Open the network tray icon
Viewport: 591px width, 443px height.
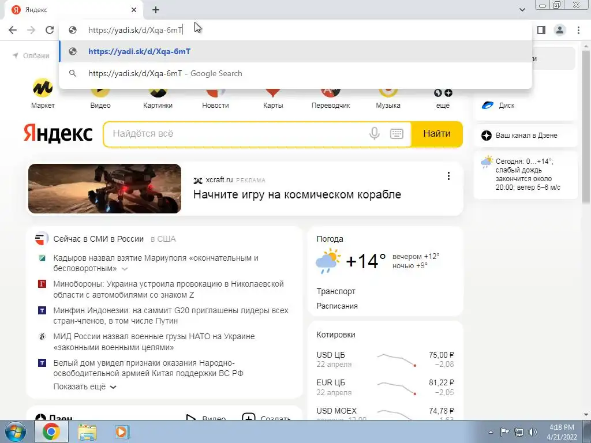(519, 432)
